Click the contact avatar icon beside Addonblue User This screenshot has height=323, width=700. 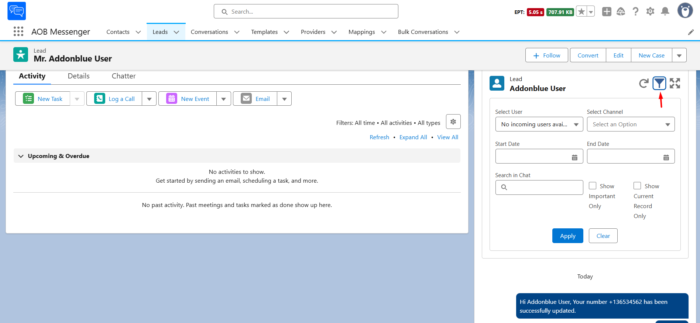[x=497, y=83]
